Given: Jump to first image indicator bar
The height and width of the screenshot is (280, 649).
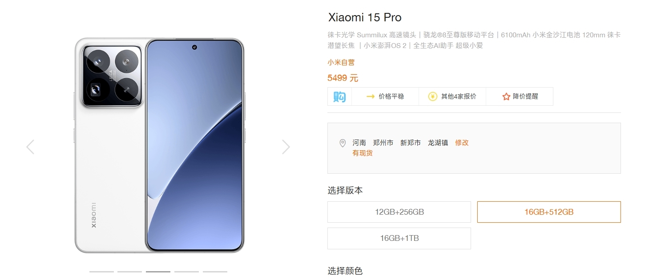Looking at the screenshot, I should coord(101,272).
